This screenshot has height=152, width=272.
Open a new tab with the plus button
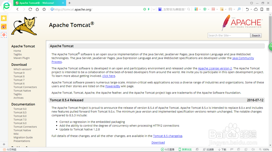pyautogui.click(x=69, y=3)
